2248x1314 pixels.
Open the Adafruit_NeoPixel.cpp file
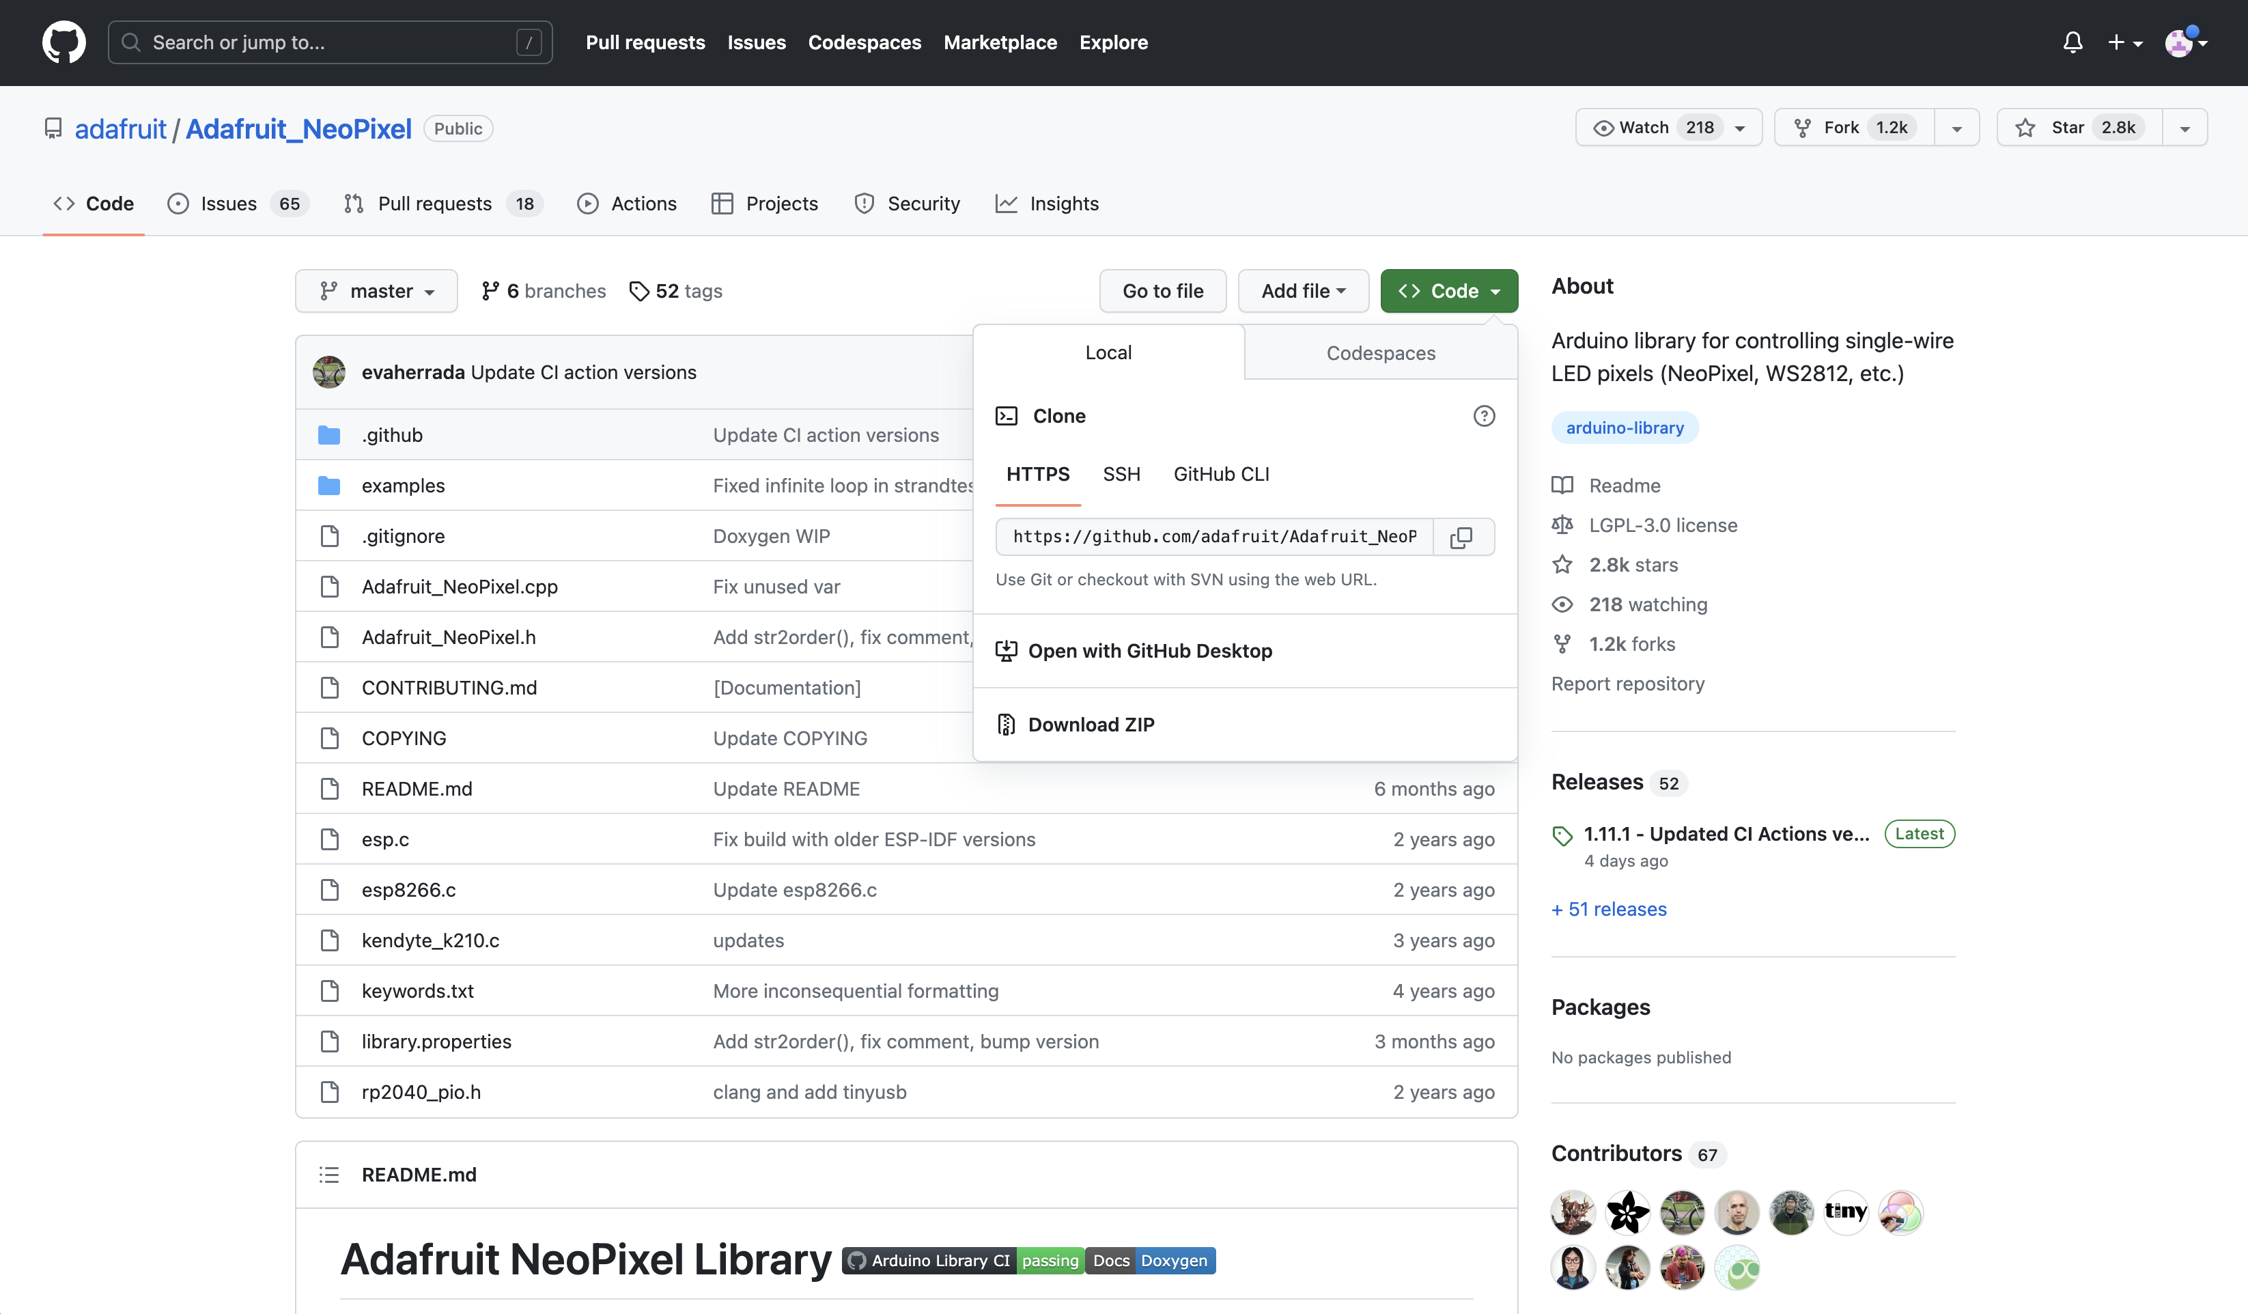pyautogui.click(x=460, y=587)
